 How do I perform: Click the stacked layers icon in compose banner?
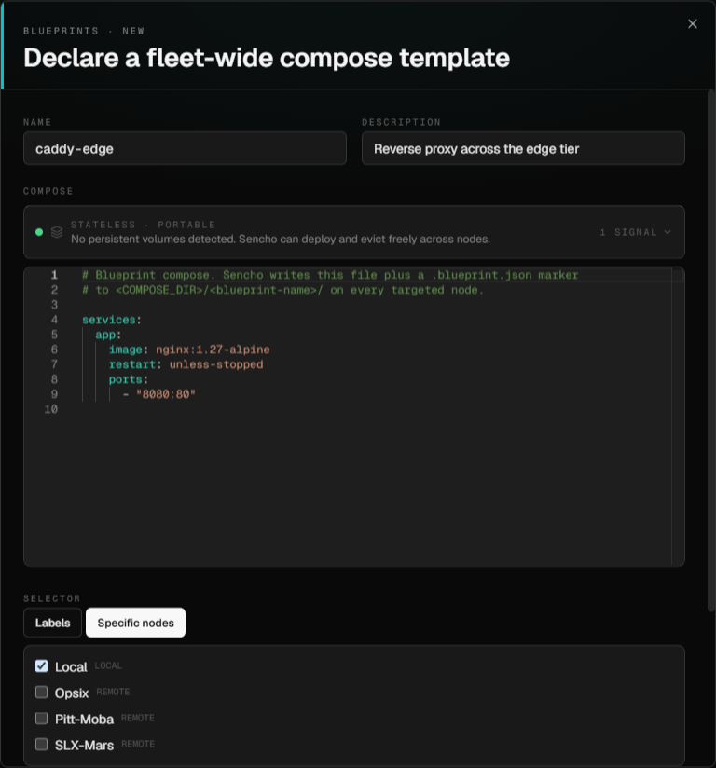57,232
